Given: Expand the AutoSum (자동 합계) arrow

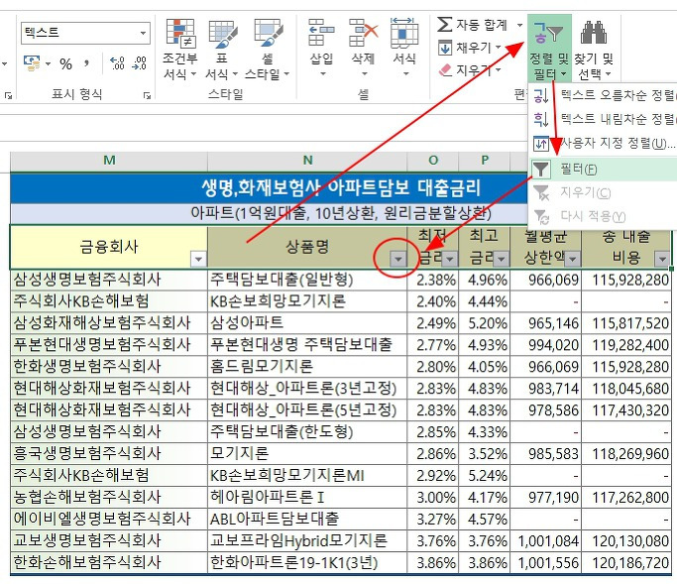Looking at the screenshot, I should [519, 25].
